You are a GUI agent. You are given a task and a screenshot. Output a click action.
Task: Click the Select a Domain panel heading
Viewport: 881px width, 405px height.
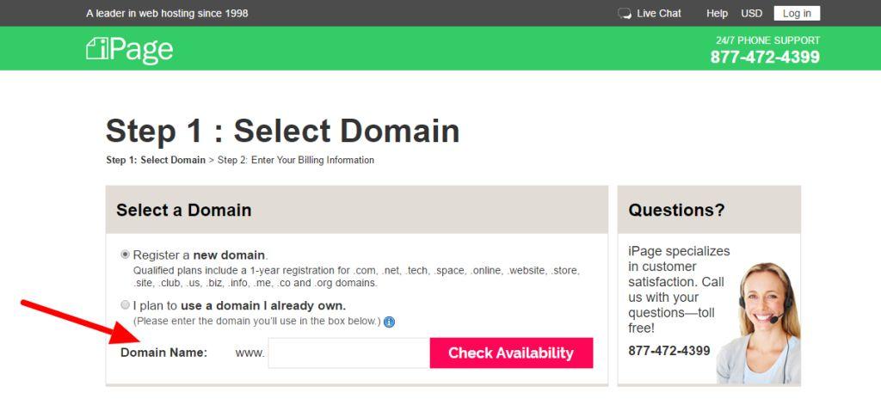point(184,210)
